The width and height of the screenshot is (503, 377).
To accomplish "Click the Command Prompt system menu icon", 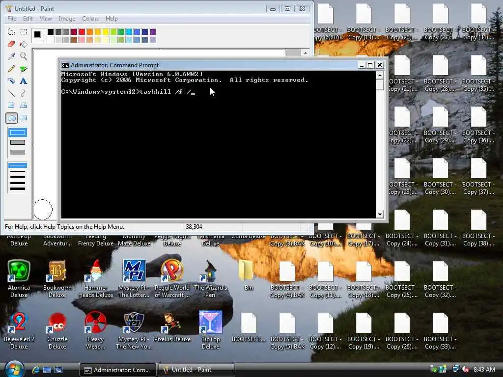I will 65,65.
